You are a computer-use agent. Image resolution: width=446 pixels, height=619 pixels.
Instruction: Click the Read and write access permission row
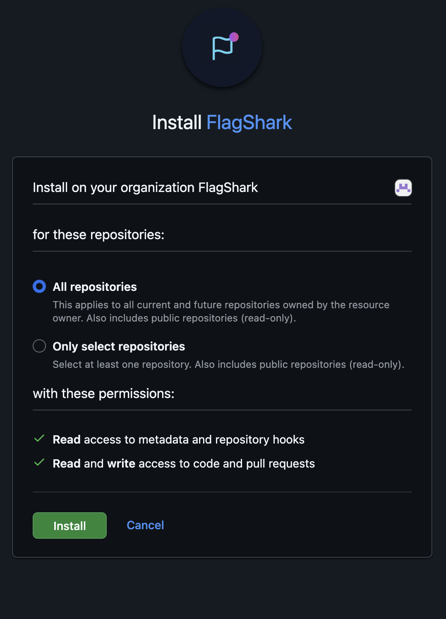[184, 463]
